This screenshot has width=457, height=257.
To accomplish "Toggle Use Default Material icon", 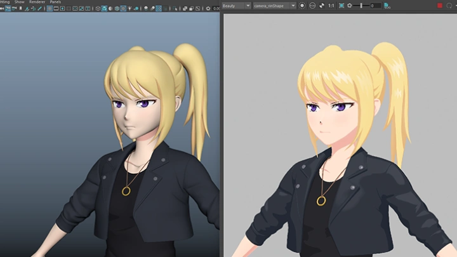I will (110, 8).
